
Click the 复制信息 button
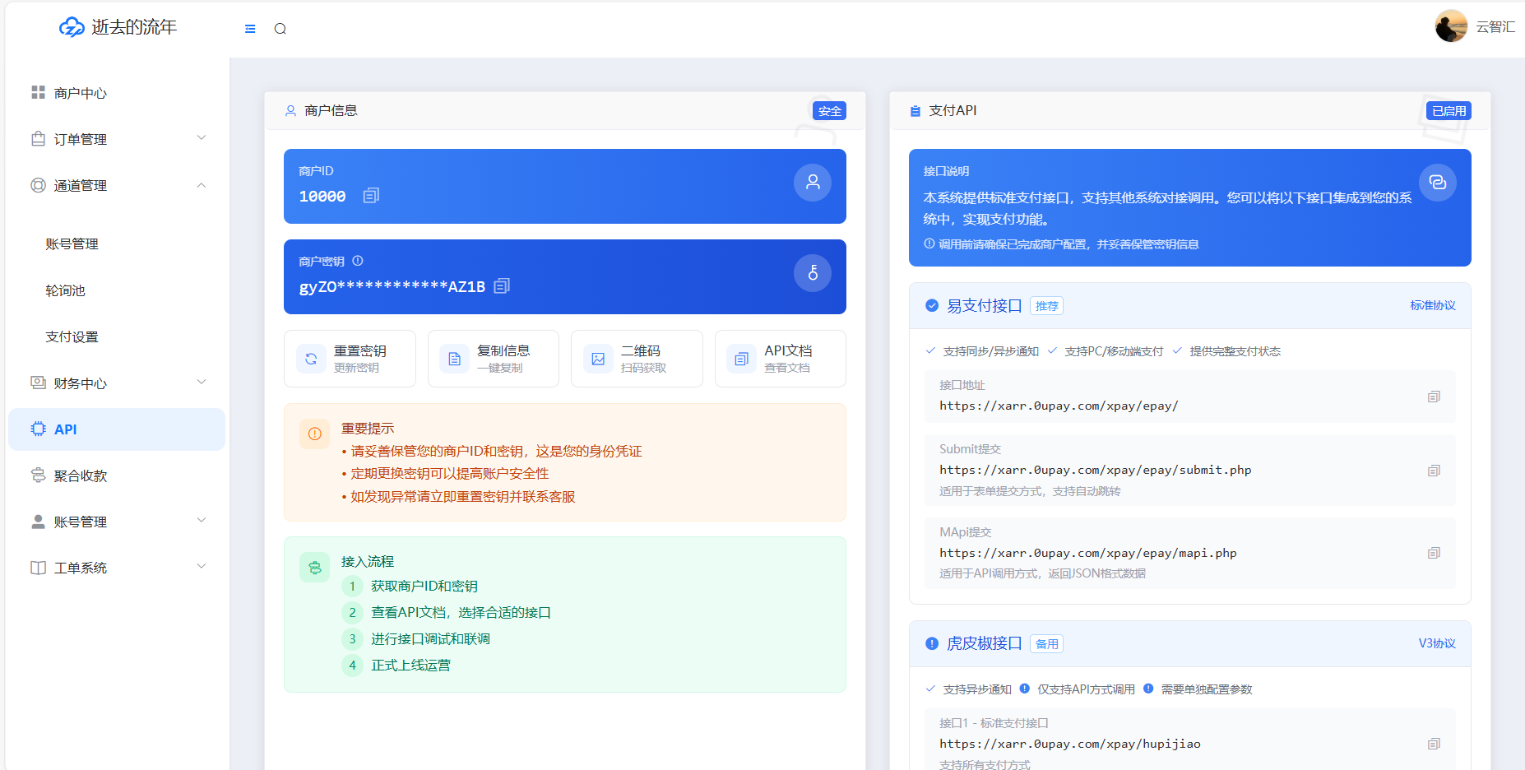[494, 359]
